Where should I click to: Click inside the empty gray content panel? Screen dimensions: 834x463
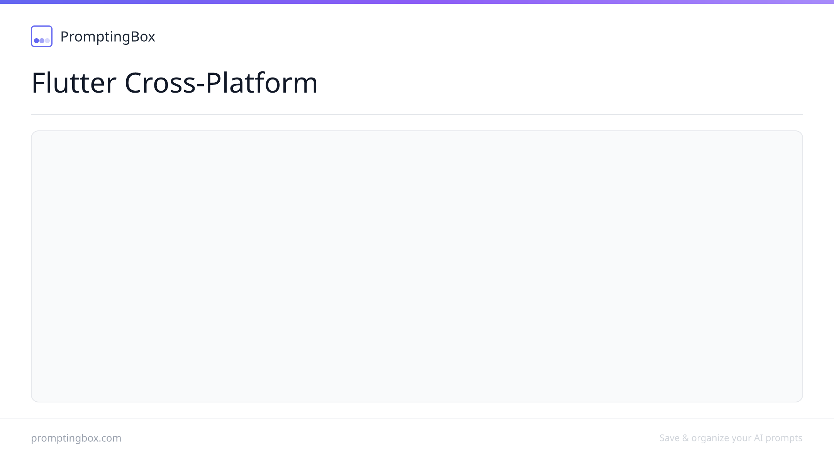point(417,266)
